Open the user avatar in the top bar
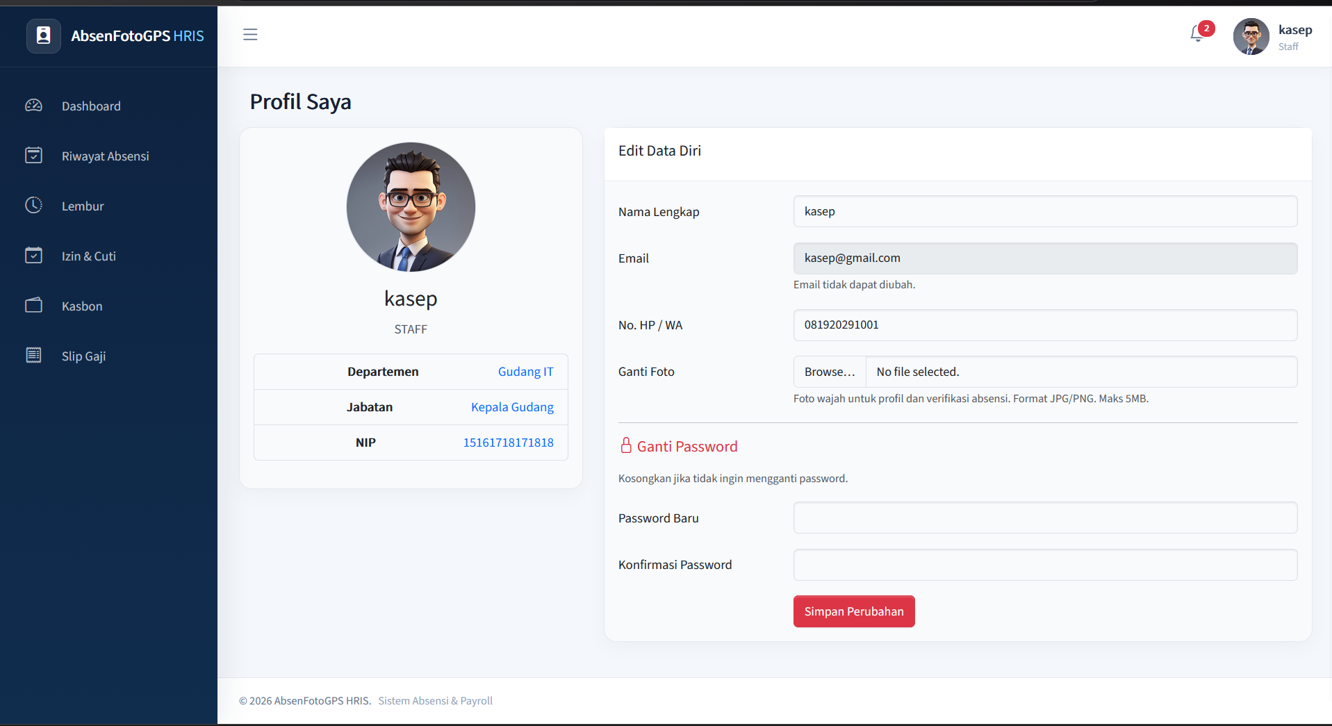This screenshot has width=1332, height=726. (x=1251, y=36)
